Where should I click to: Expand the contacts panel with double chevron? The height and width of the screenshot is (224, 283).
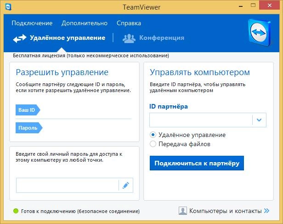[x=266, y=211]
